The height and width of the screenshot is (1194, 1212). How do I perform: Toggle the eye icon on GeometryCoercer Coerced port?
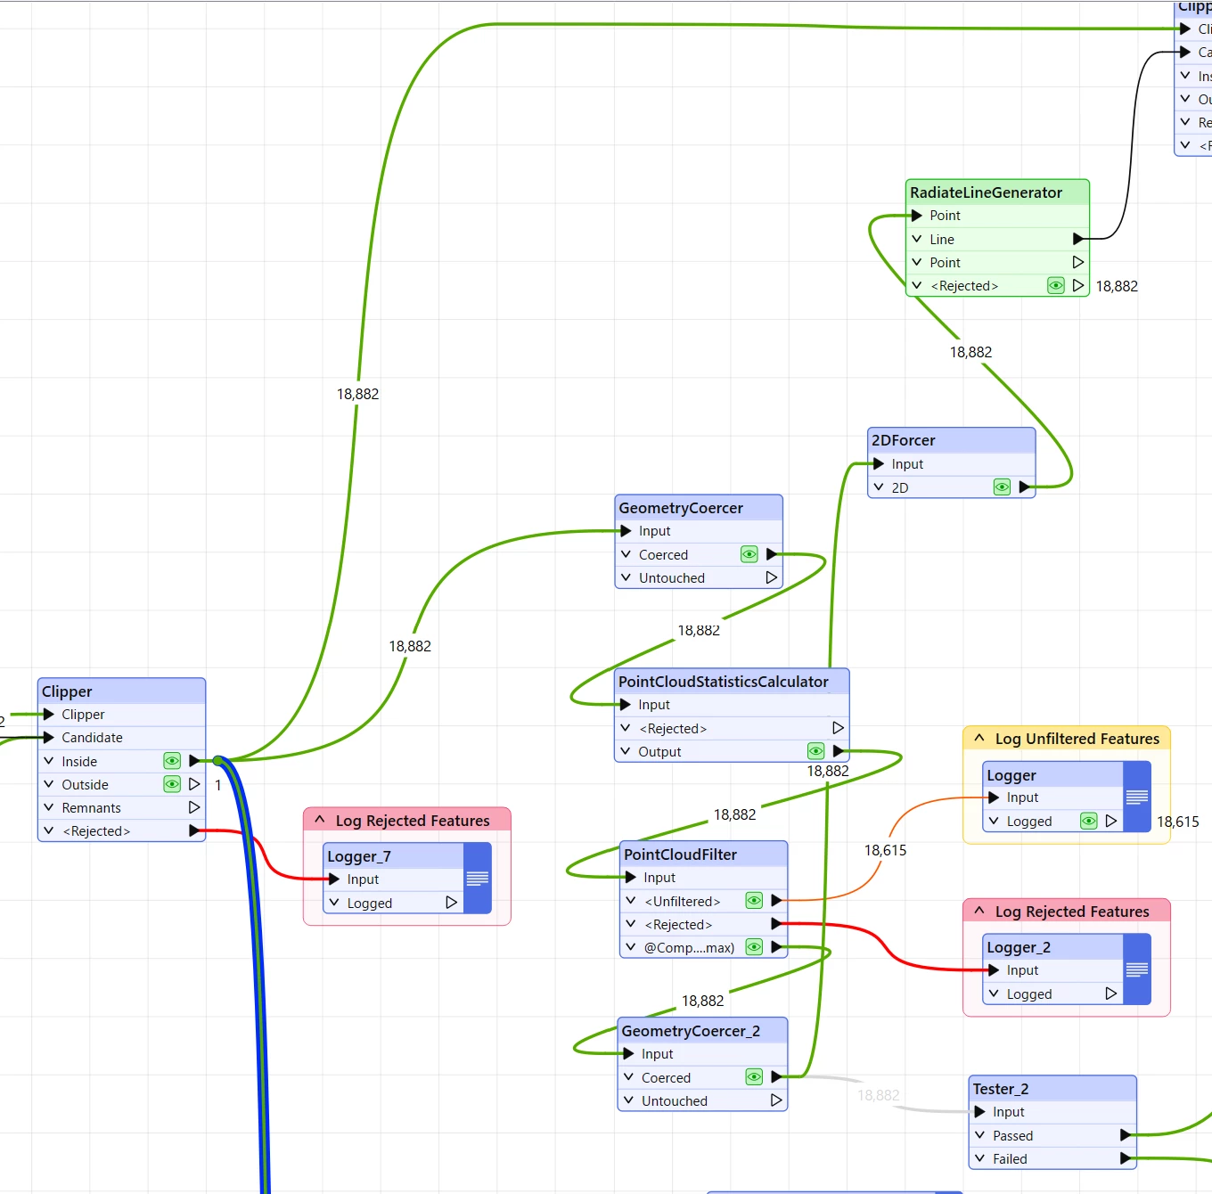749,554
